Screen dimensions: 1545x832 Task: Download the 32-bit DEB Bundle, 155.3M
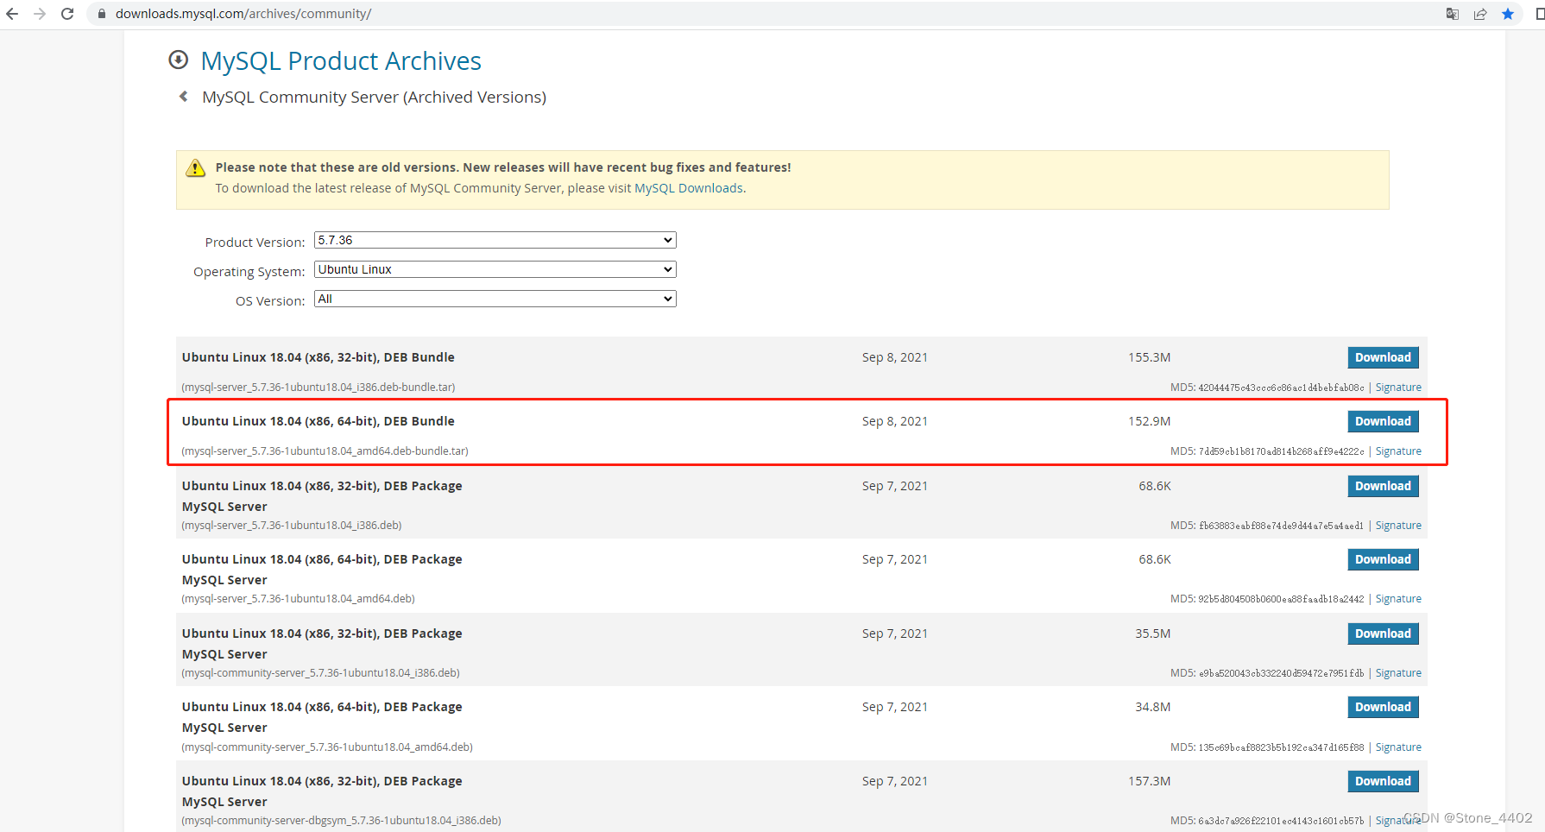[x=1383, y=357]
